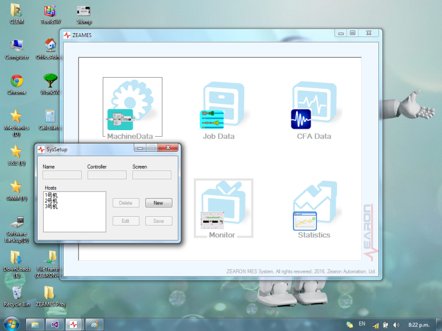This screenshot has width=442, height=331.
Task: Open Visual Studio from the taskbar
Action: tap(54, 324)
